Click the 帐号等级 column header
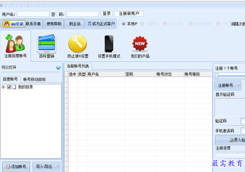The width and height of the screenshot is (245, 172). (198, 74)
